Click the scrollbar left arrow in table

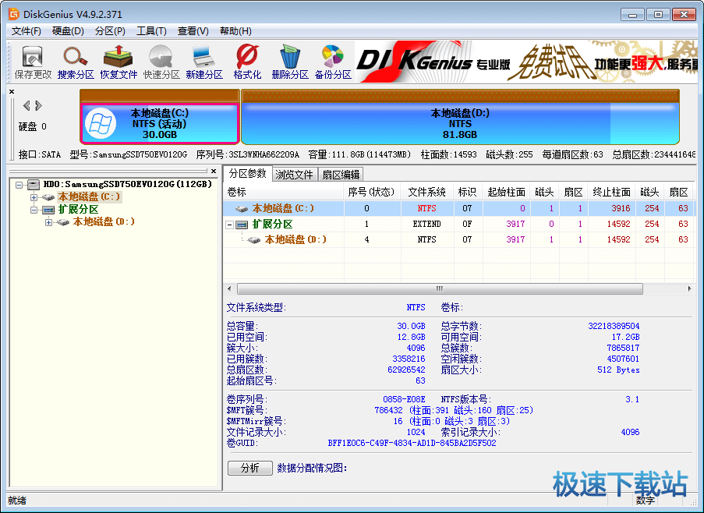point(229,288)
